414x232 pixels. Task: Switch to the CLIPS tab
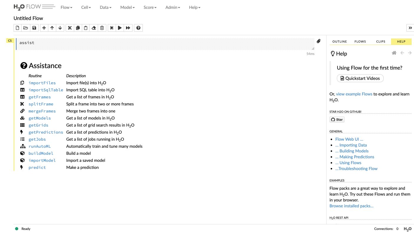click(x=381, y=41)
